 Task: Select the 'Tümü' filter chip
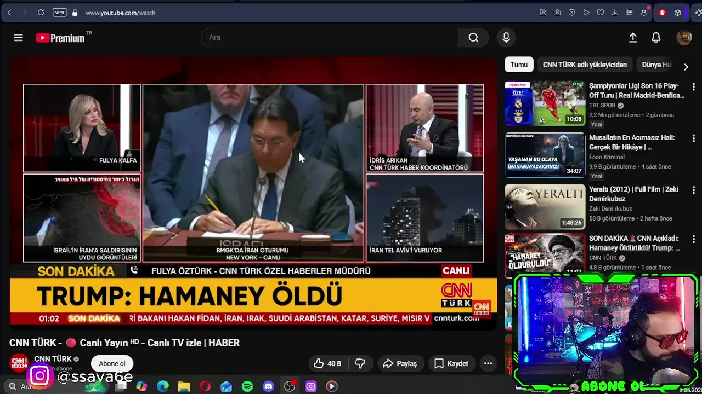519,65
